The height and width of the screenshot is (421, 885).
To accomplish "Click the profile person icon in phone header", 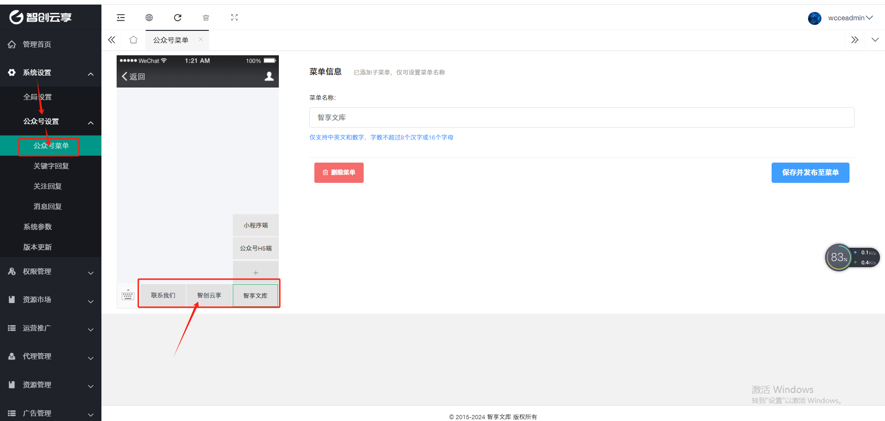I will 269,76.
